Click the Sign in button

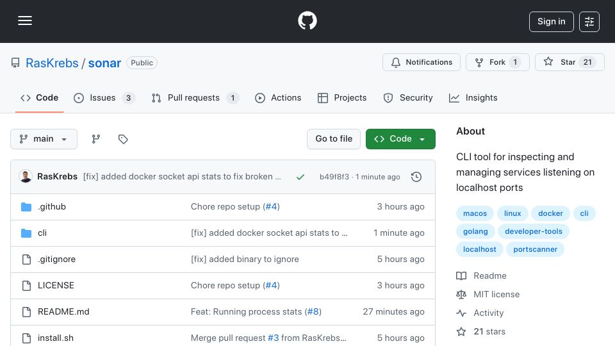point(551,22)
